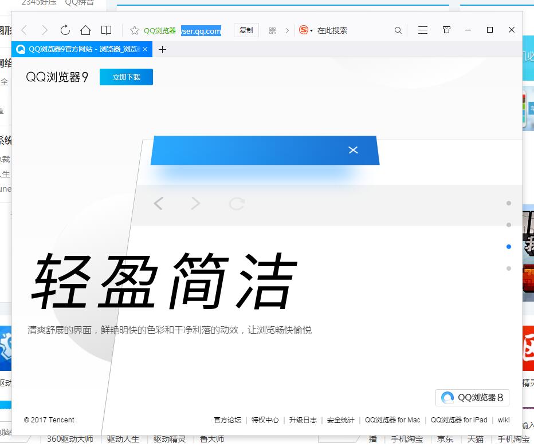This screenshot has height=447, width=534.
Task: Click 手机淘宝 left of 京东 in background window
Action: click(x=407, y=439)
